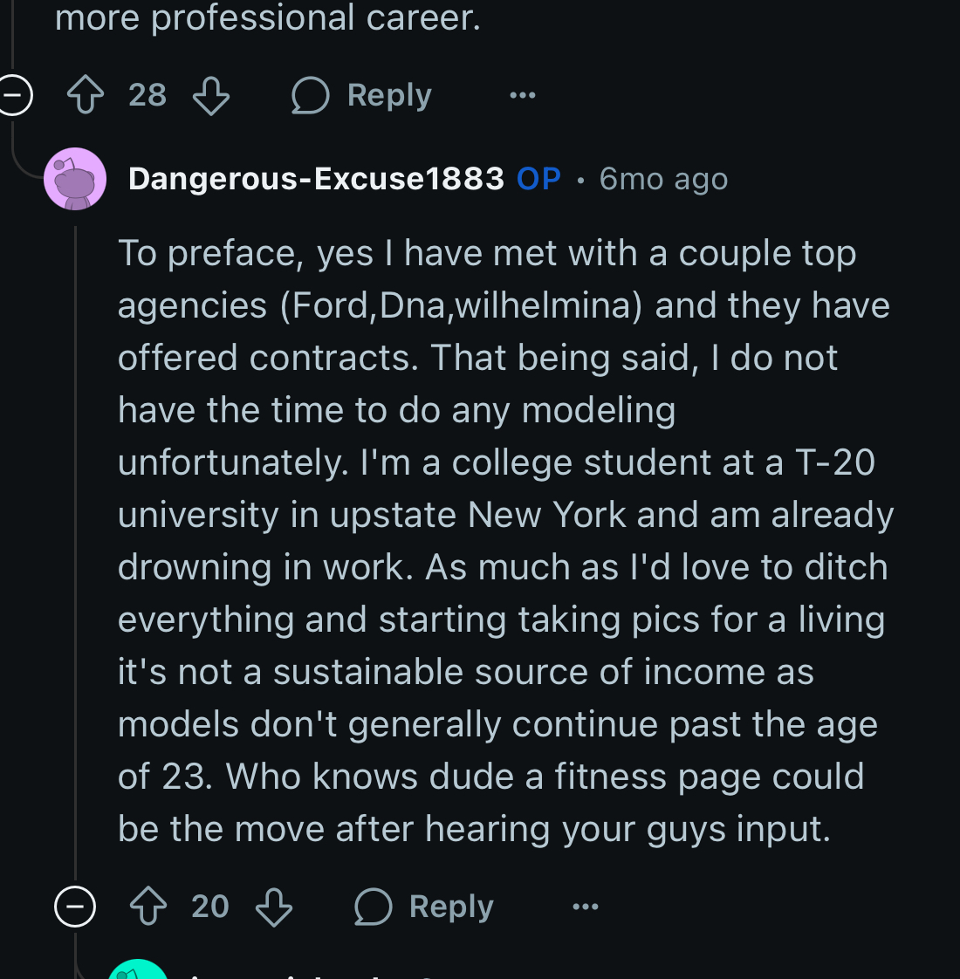Open Dangerous-Excuse1883's profile via username
960x979 pixels.
pyautogui.click(x=316, y=179)
